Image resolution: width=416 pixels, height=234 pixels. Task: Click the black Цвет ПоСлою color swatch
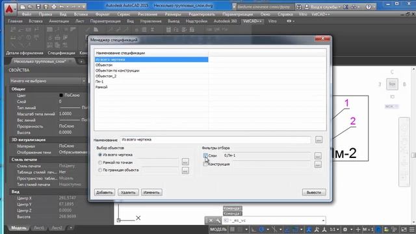[x=61, y=96]
